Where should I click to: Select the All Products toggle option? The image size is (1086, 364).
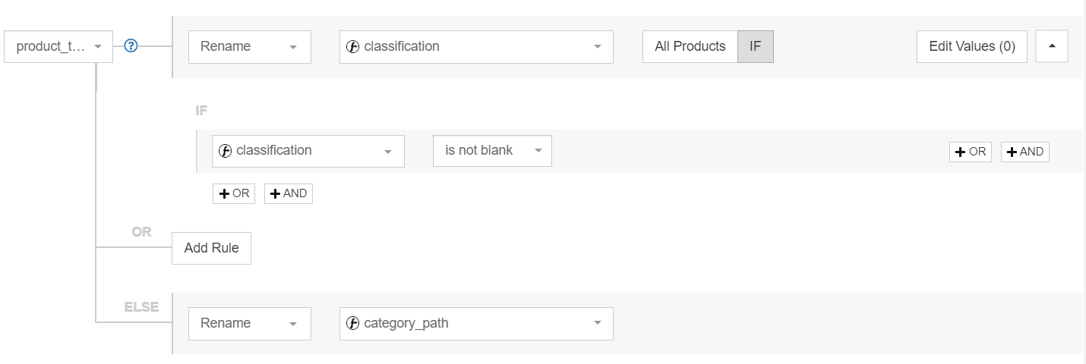pos(690,46)
